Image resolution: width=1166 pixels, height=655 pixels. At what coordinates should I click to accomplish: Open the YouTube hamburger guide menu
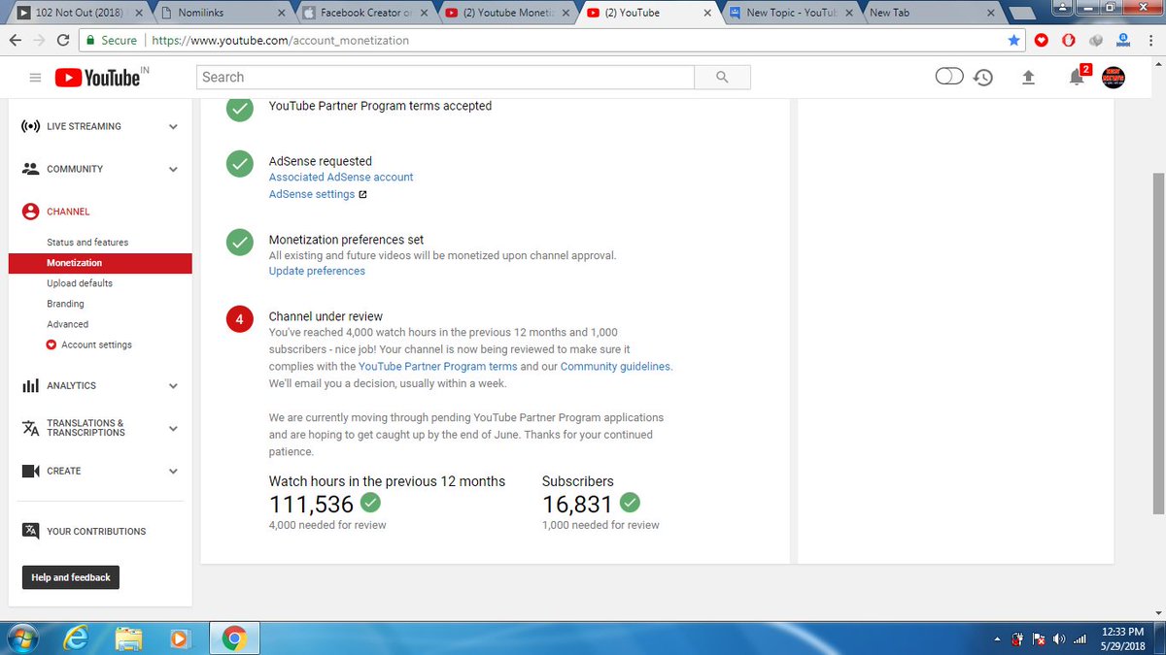(x=35, y=78)
